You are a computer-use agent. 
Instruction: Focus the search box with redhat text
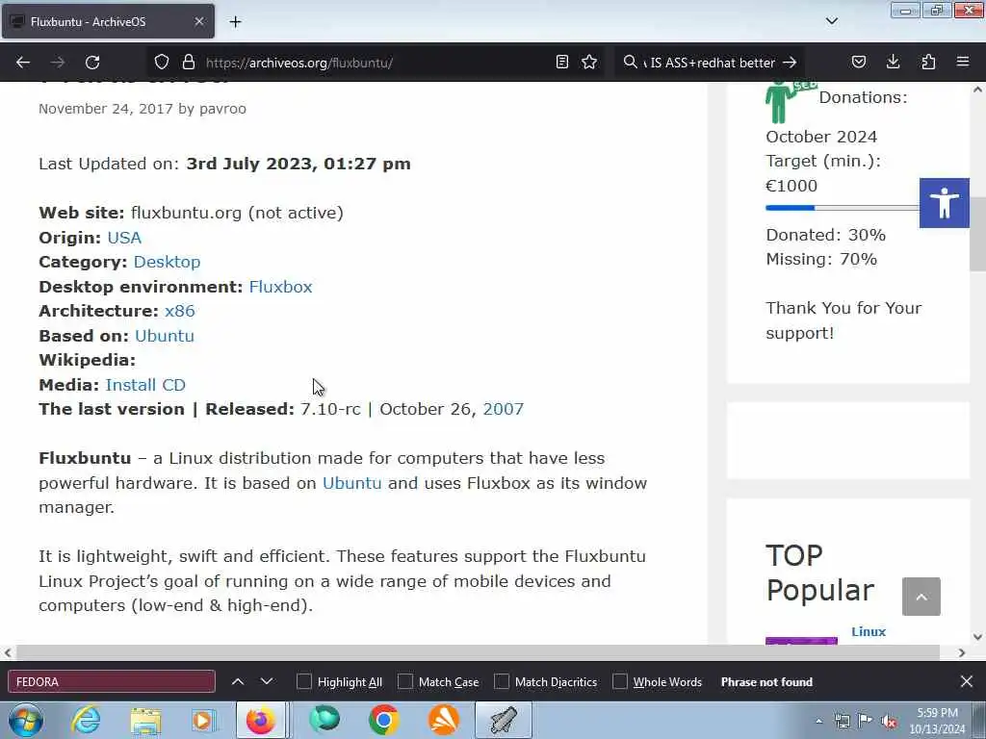tap(712, 63)
